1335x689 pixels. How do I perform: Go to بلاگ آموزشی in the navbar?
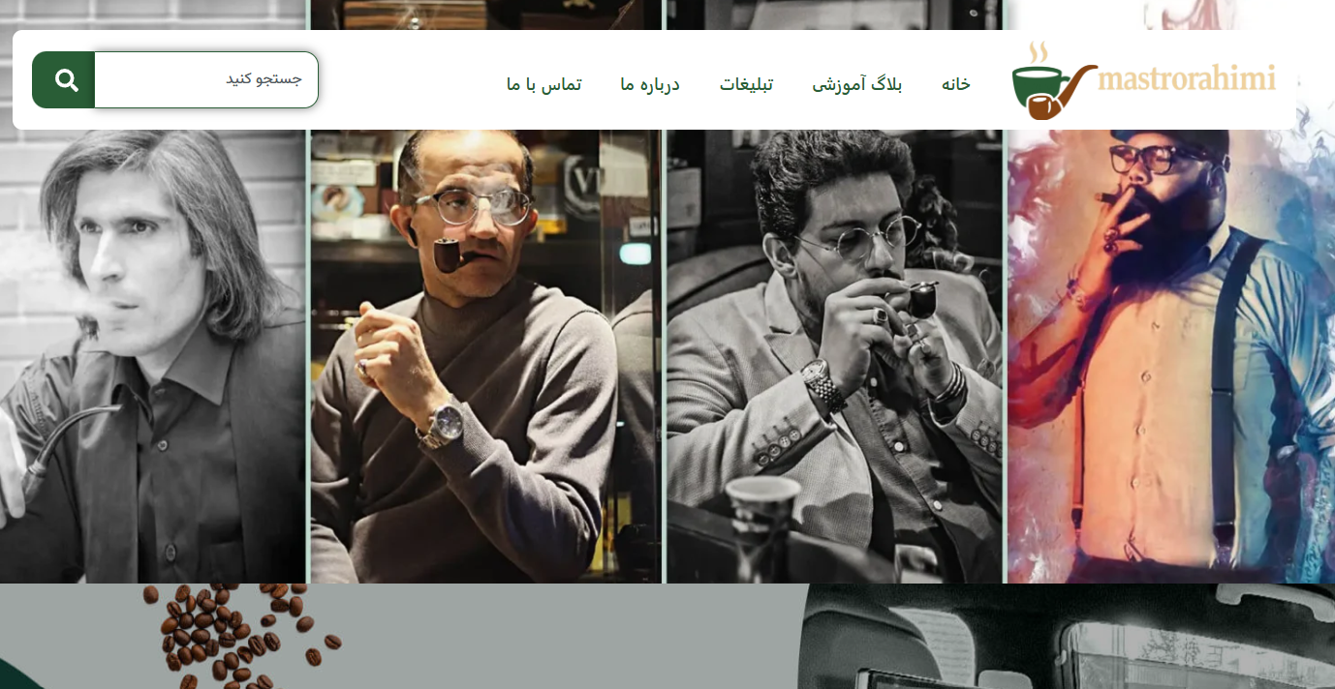(x=857, y=84)
